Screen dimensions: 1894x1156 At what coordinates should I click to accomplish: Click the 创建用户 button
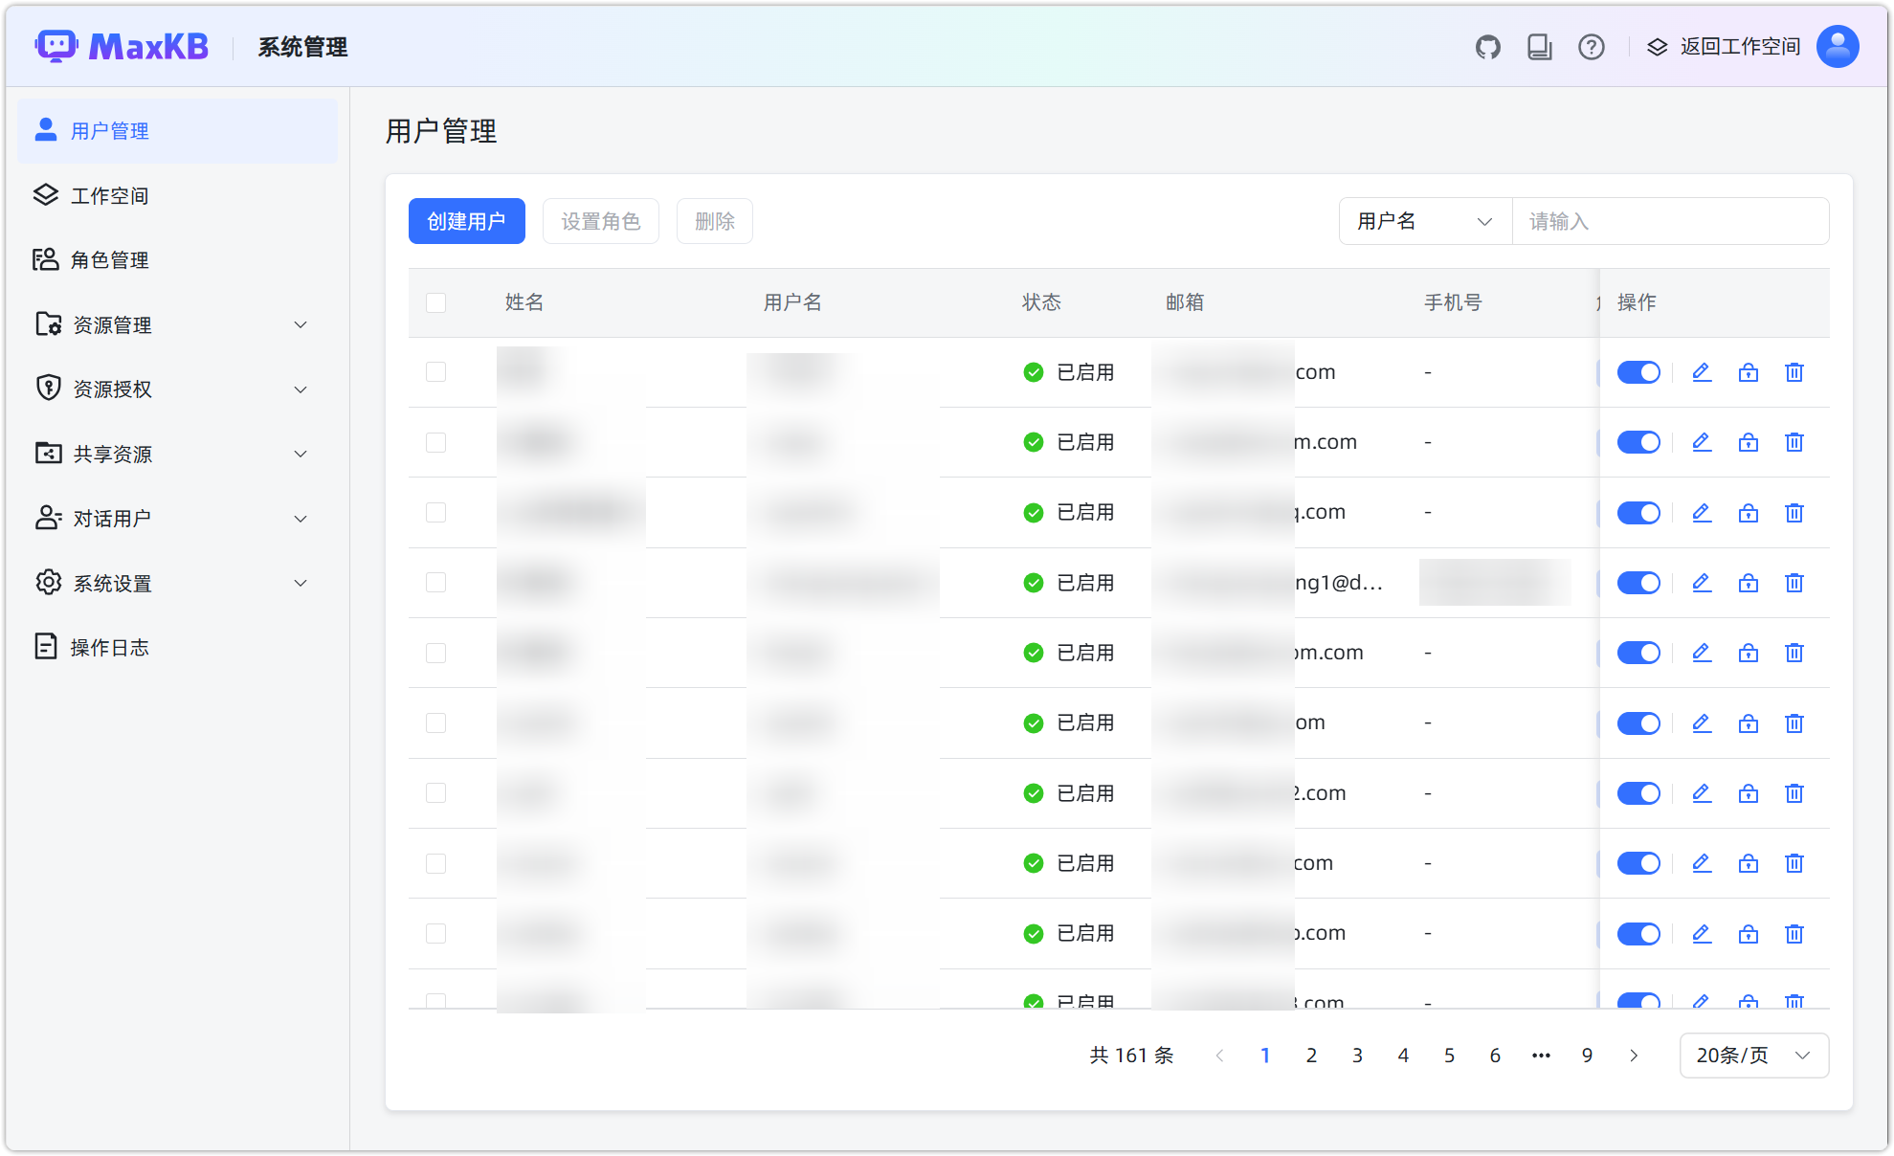(466, 221)
